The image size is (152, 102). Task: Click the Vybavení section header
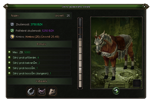tap(40, 81)
